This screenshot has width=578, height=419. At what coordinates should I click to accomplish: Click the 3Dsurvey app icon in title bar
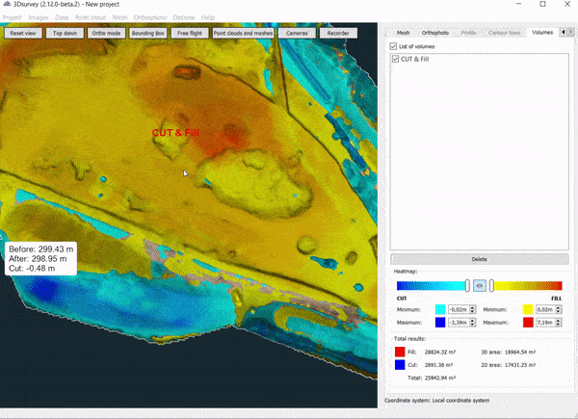click(x=6, y=5)
